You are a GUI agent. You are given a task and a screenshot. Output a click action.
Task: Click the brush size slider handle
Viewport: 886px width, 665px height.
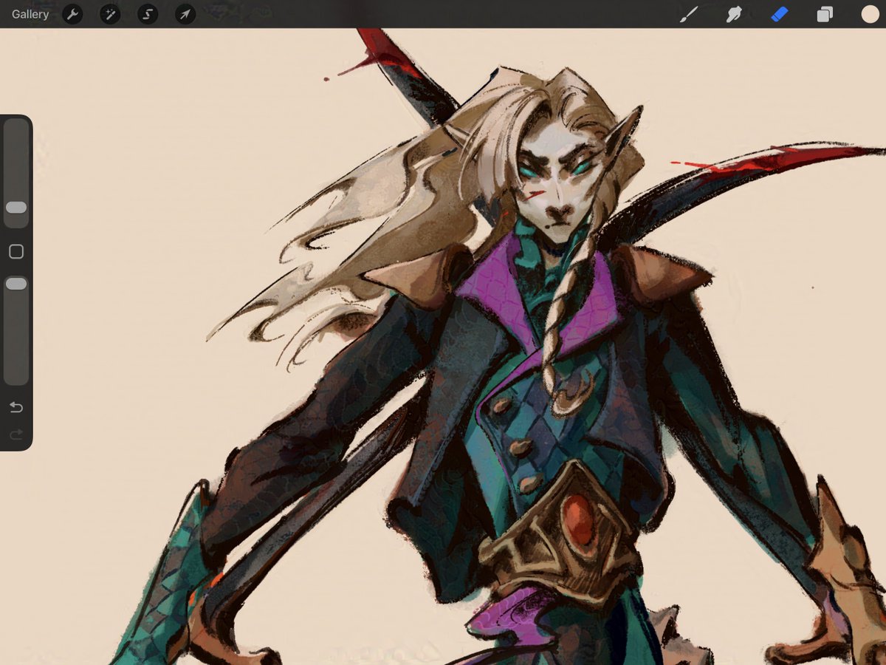[x=16, y=208]
